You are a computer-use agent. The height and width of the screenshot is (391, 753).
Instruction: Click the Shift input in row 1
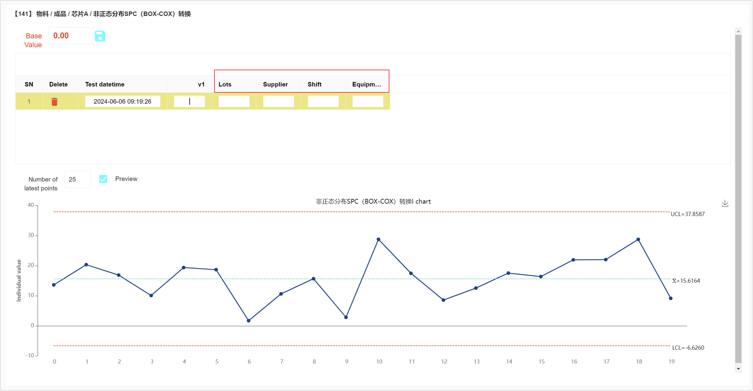323,101
